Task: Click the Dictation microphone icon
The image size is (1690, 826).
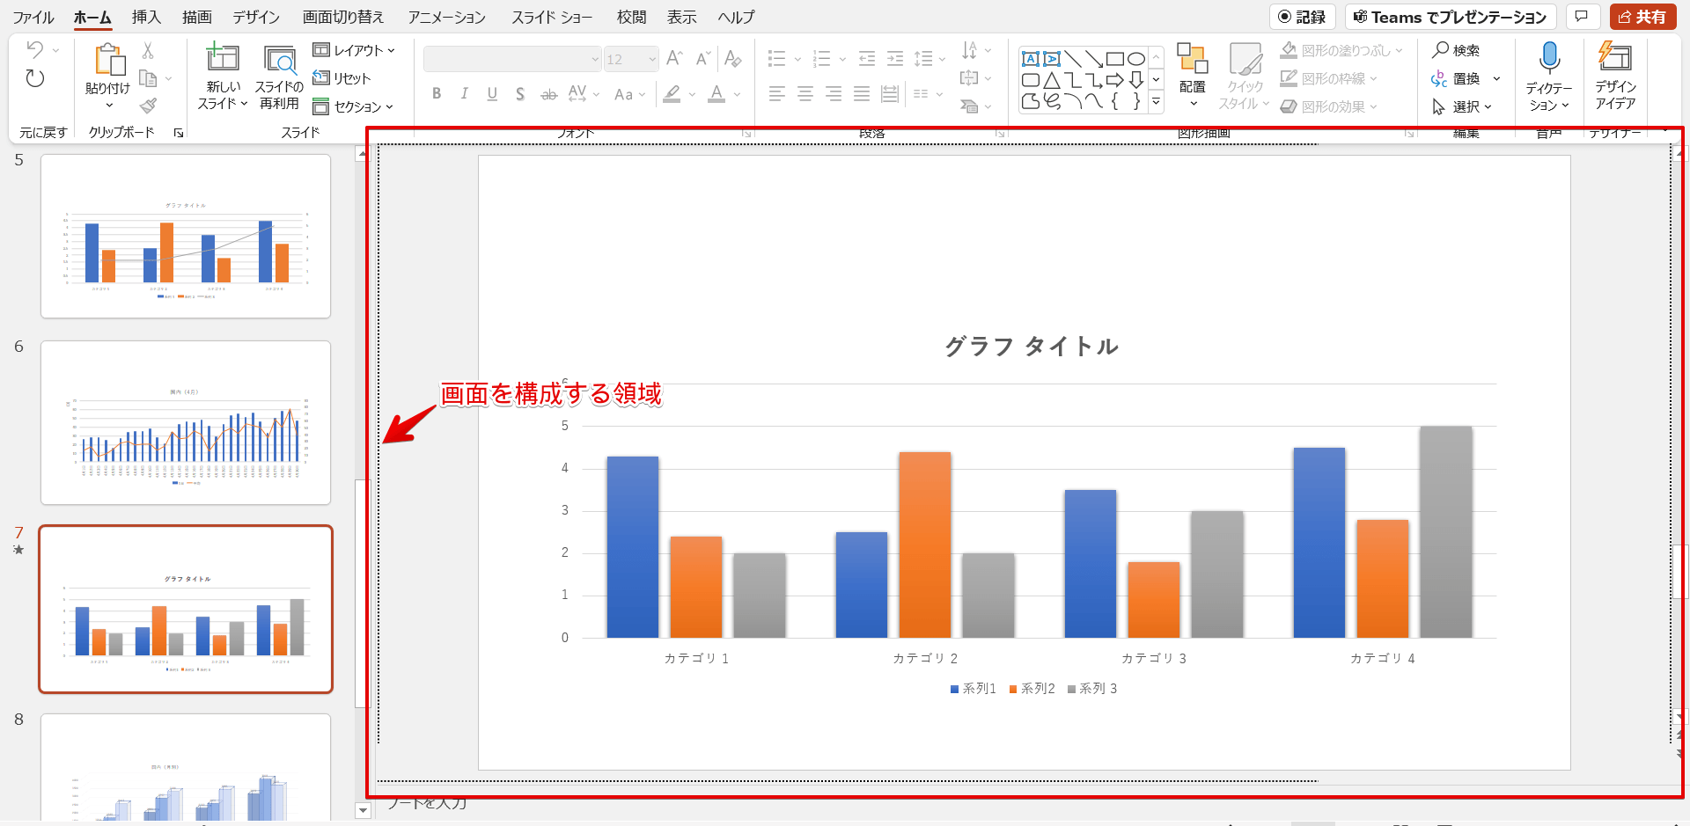Action: pos(1549,59)
